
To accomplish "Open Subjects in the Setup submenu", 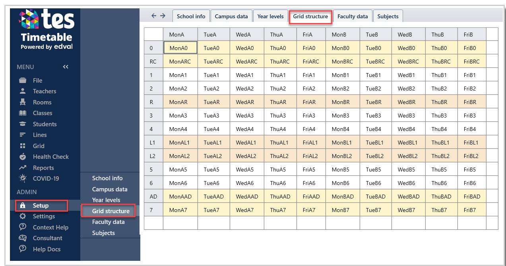I will (x=103, y=233).
